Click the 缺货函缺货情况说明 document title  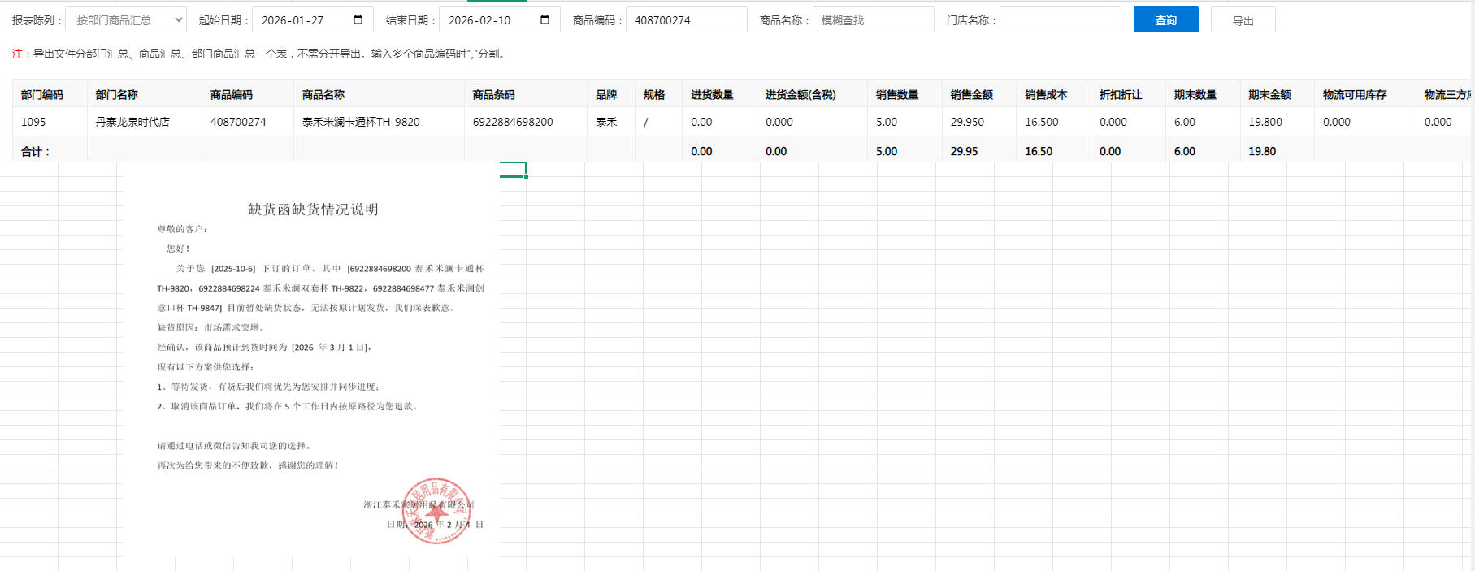pos(313,210)
